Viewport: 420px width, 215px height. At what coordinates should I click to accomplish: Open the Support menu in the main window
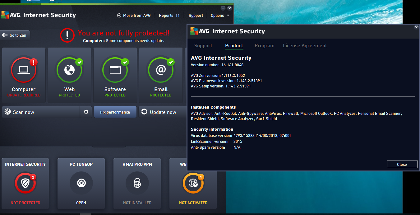point(196,15)
